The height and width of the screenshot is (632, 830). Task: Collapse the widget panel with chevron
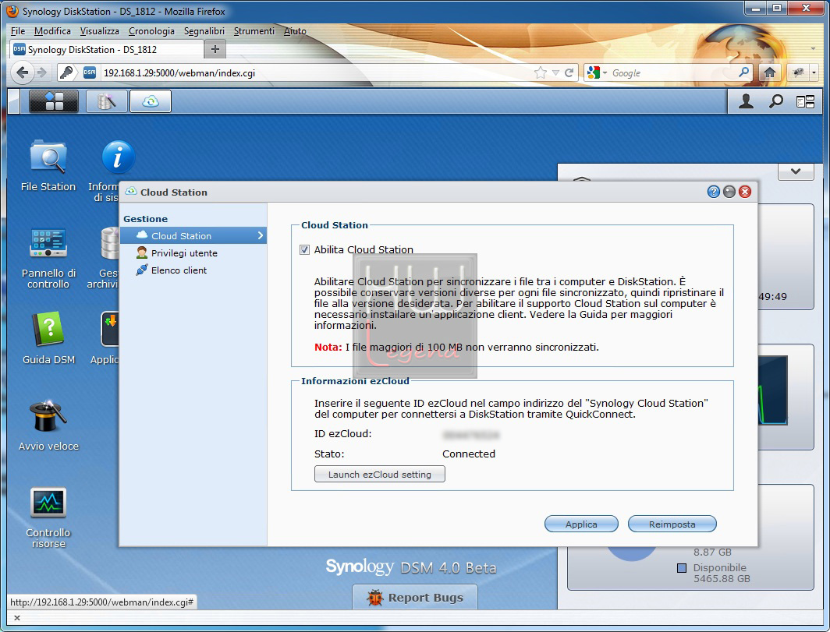coord(796,171)
